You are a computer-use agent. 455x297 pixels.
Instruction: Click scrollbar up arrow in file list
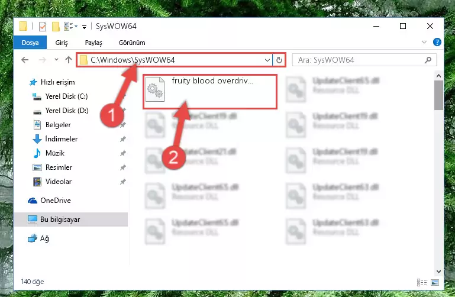coord(439,76)
